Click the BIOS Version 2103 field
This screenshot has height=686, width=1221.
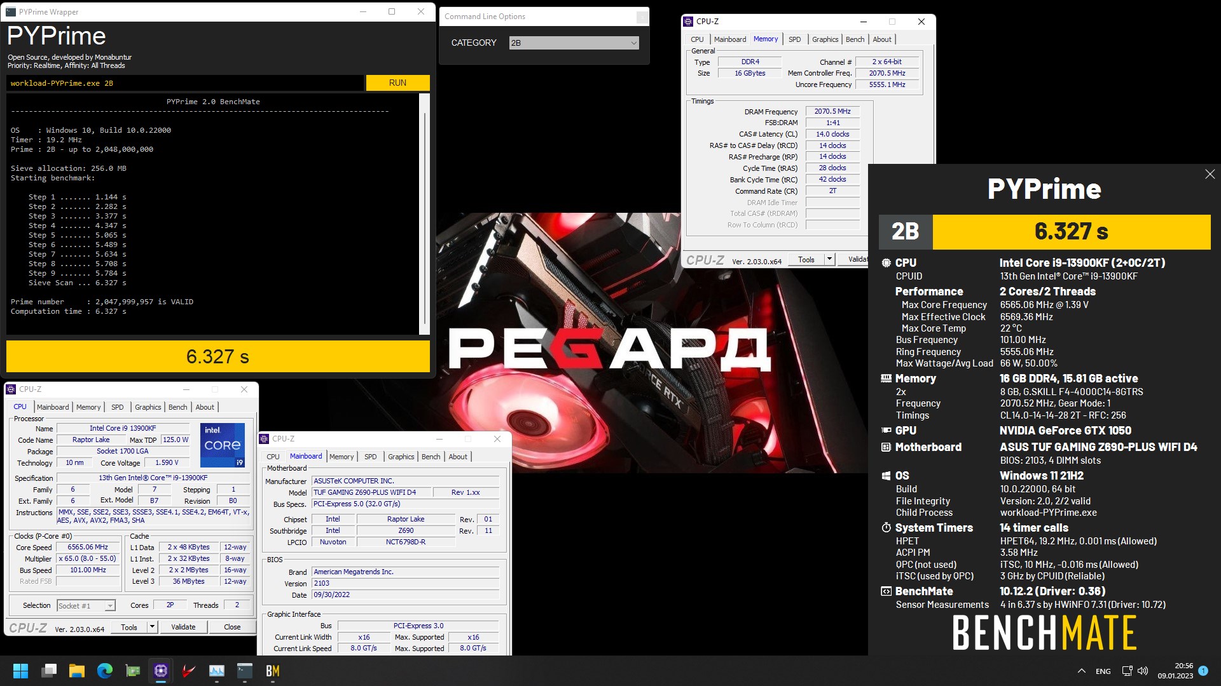click(x=406, y=583)
